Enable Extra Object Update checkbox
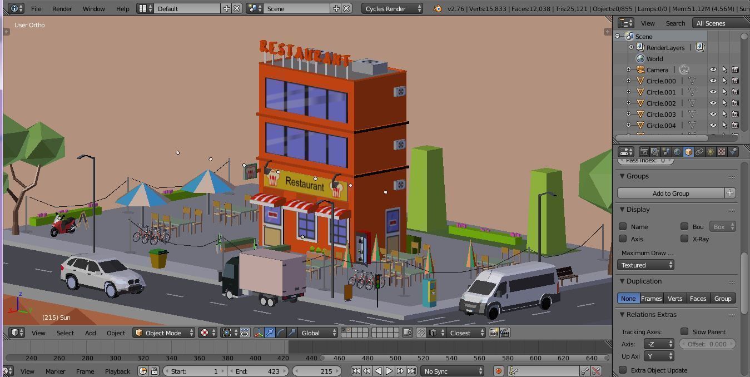This screenshot has width=750, height=377. tap(623, 370)
